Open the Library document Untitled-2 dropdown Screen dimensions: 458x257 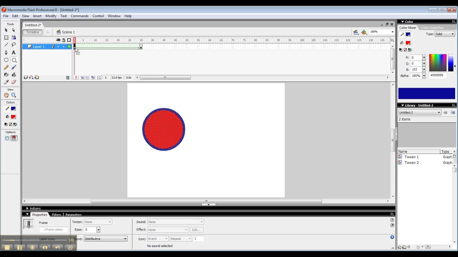click(419, 112)
